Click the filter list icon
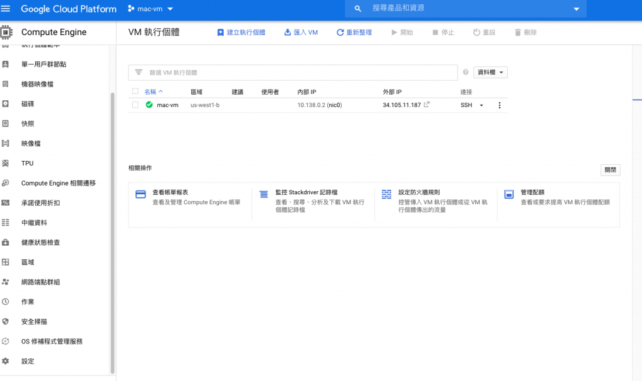The height and width of the screenshot is (381, 642). (139, 72)
